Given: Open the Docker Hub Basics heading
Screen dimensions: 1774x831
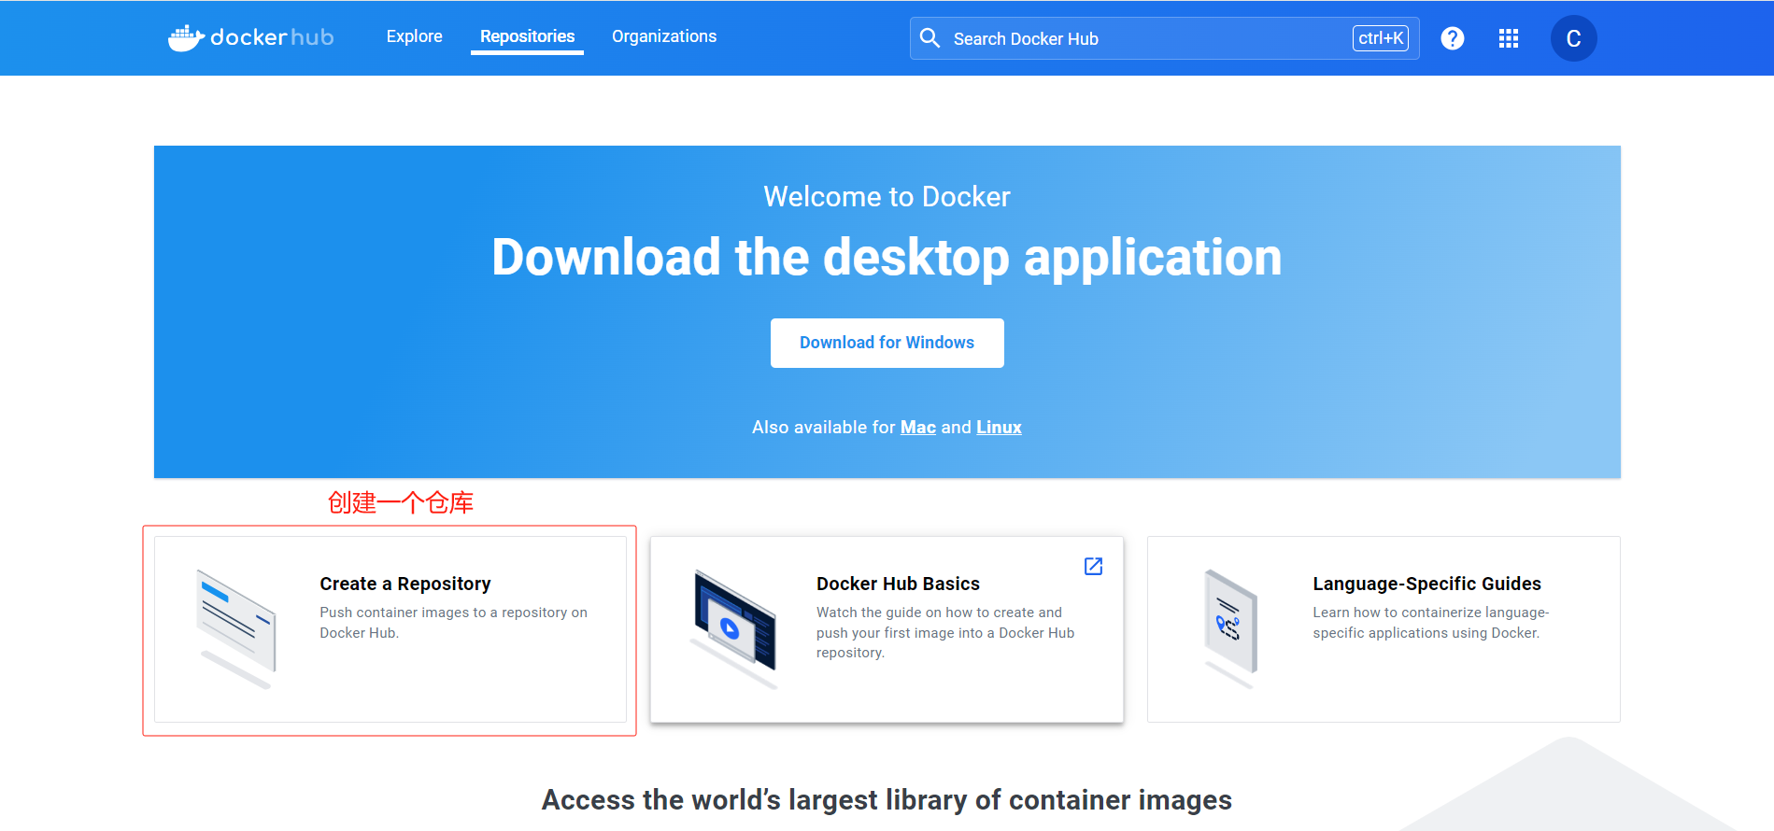Looking at the screenshot, I should click(x=898, y=584).
